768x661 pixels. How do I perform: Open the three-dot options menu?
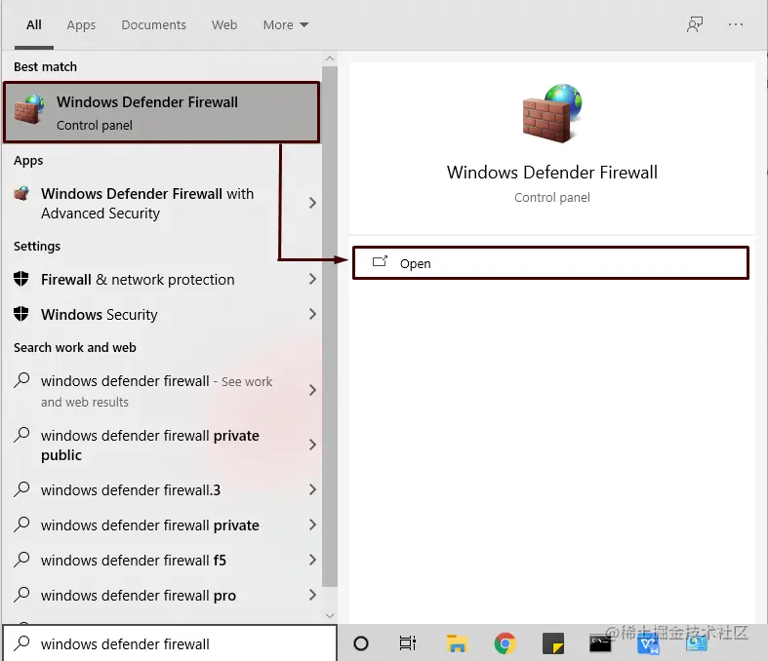pyautogui.click(x=736, y=24)
